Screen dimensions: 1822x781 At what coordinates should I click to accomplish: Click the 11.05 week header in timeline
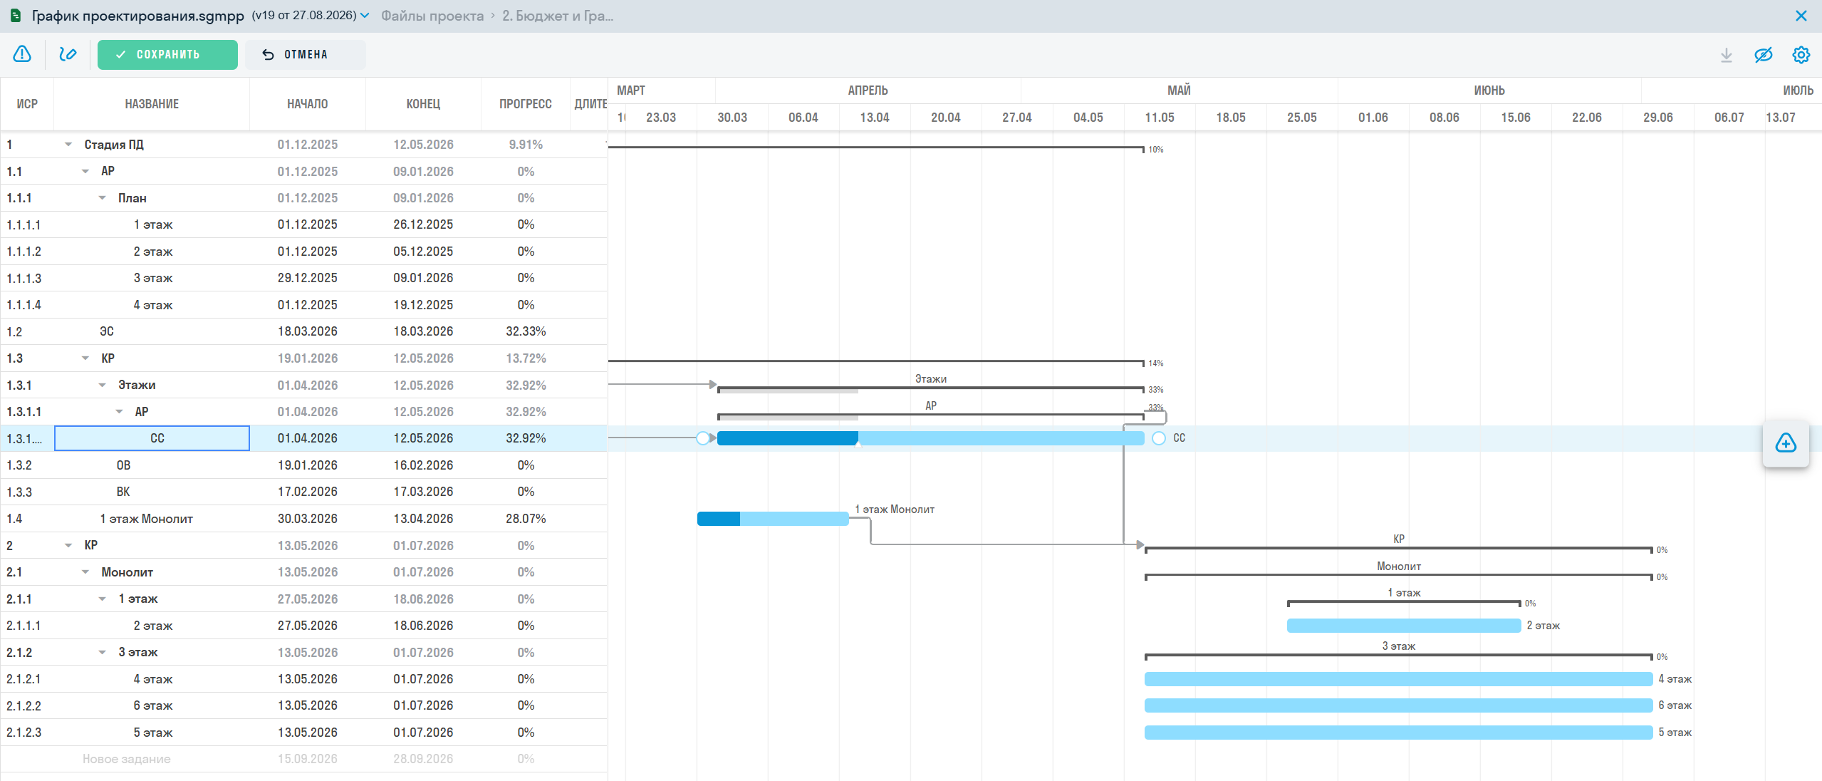[x=1160, y=118]
